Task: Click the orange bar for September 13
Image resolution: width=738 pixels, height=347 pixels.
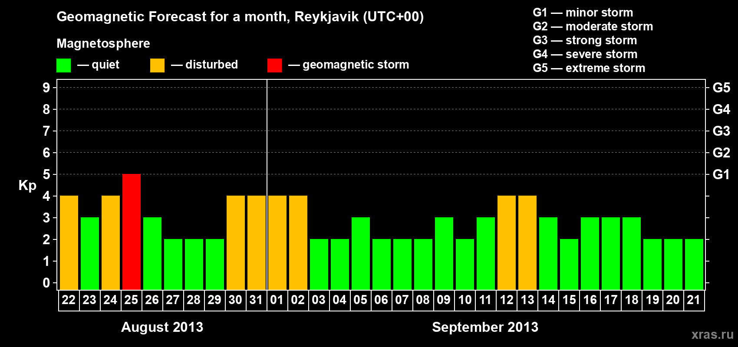Action: (x=527, y=242)
